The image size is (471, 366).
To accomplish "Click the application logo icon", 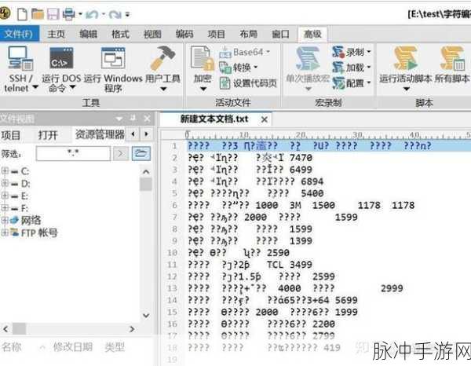I will point(5,14).
